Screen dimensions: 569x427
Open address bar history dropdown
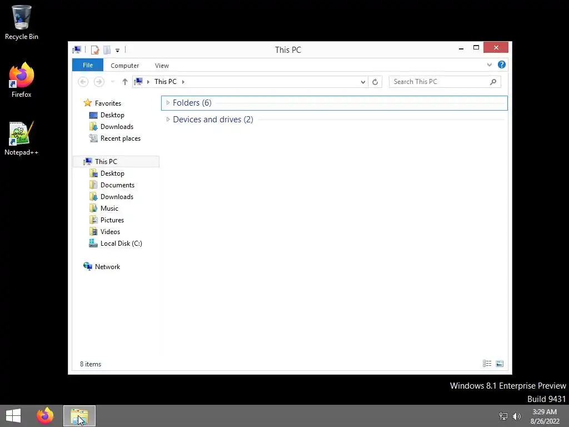[x=362, y=82]
